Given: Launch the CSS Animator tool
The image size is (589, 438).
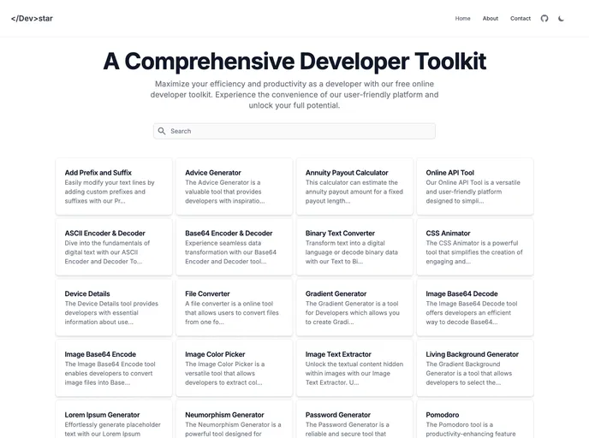Looking at the screenshot, I should click(475, 247).
